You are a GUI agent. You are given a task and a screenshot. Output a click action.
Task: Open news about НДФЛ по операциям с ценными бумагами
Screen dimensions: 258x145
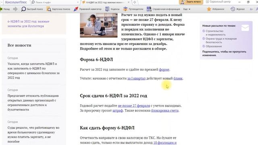(x=33, y=71)
